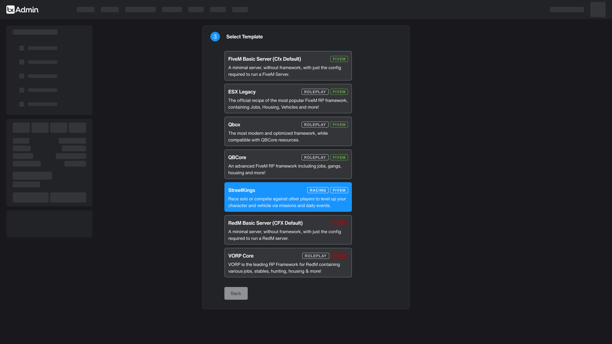The width and height of the screenshot is (612, 344).
Task: Click the FIVEM tag on StreetKings
Action: [339, 190]
